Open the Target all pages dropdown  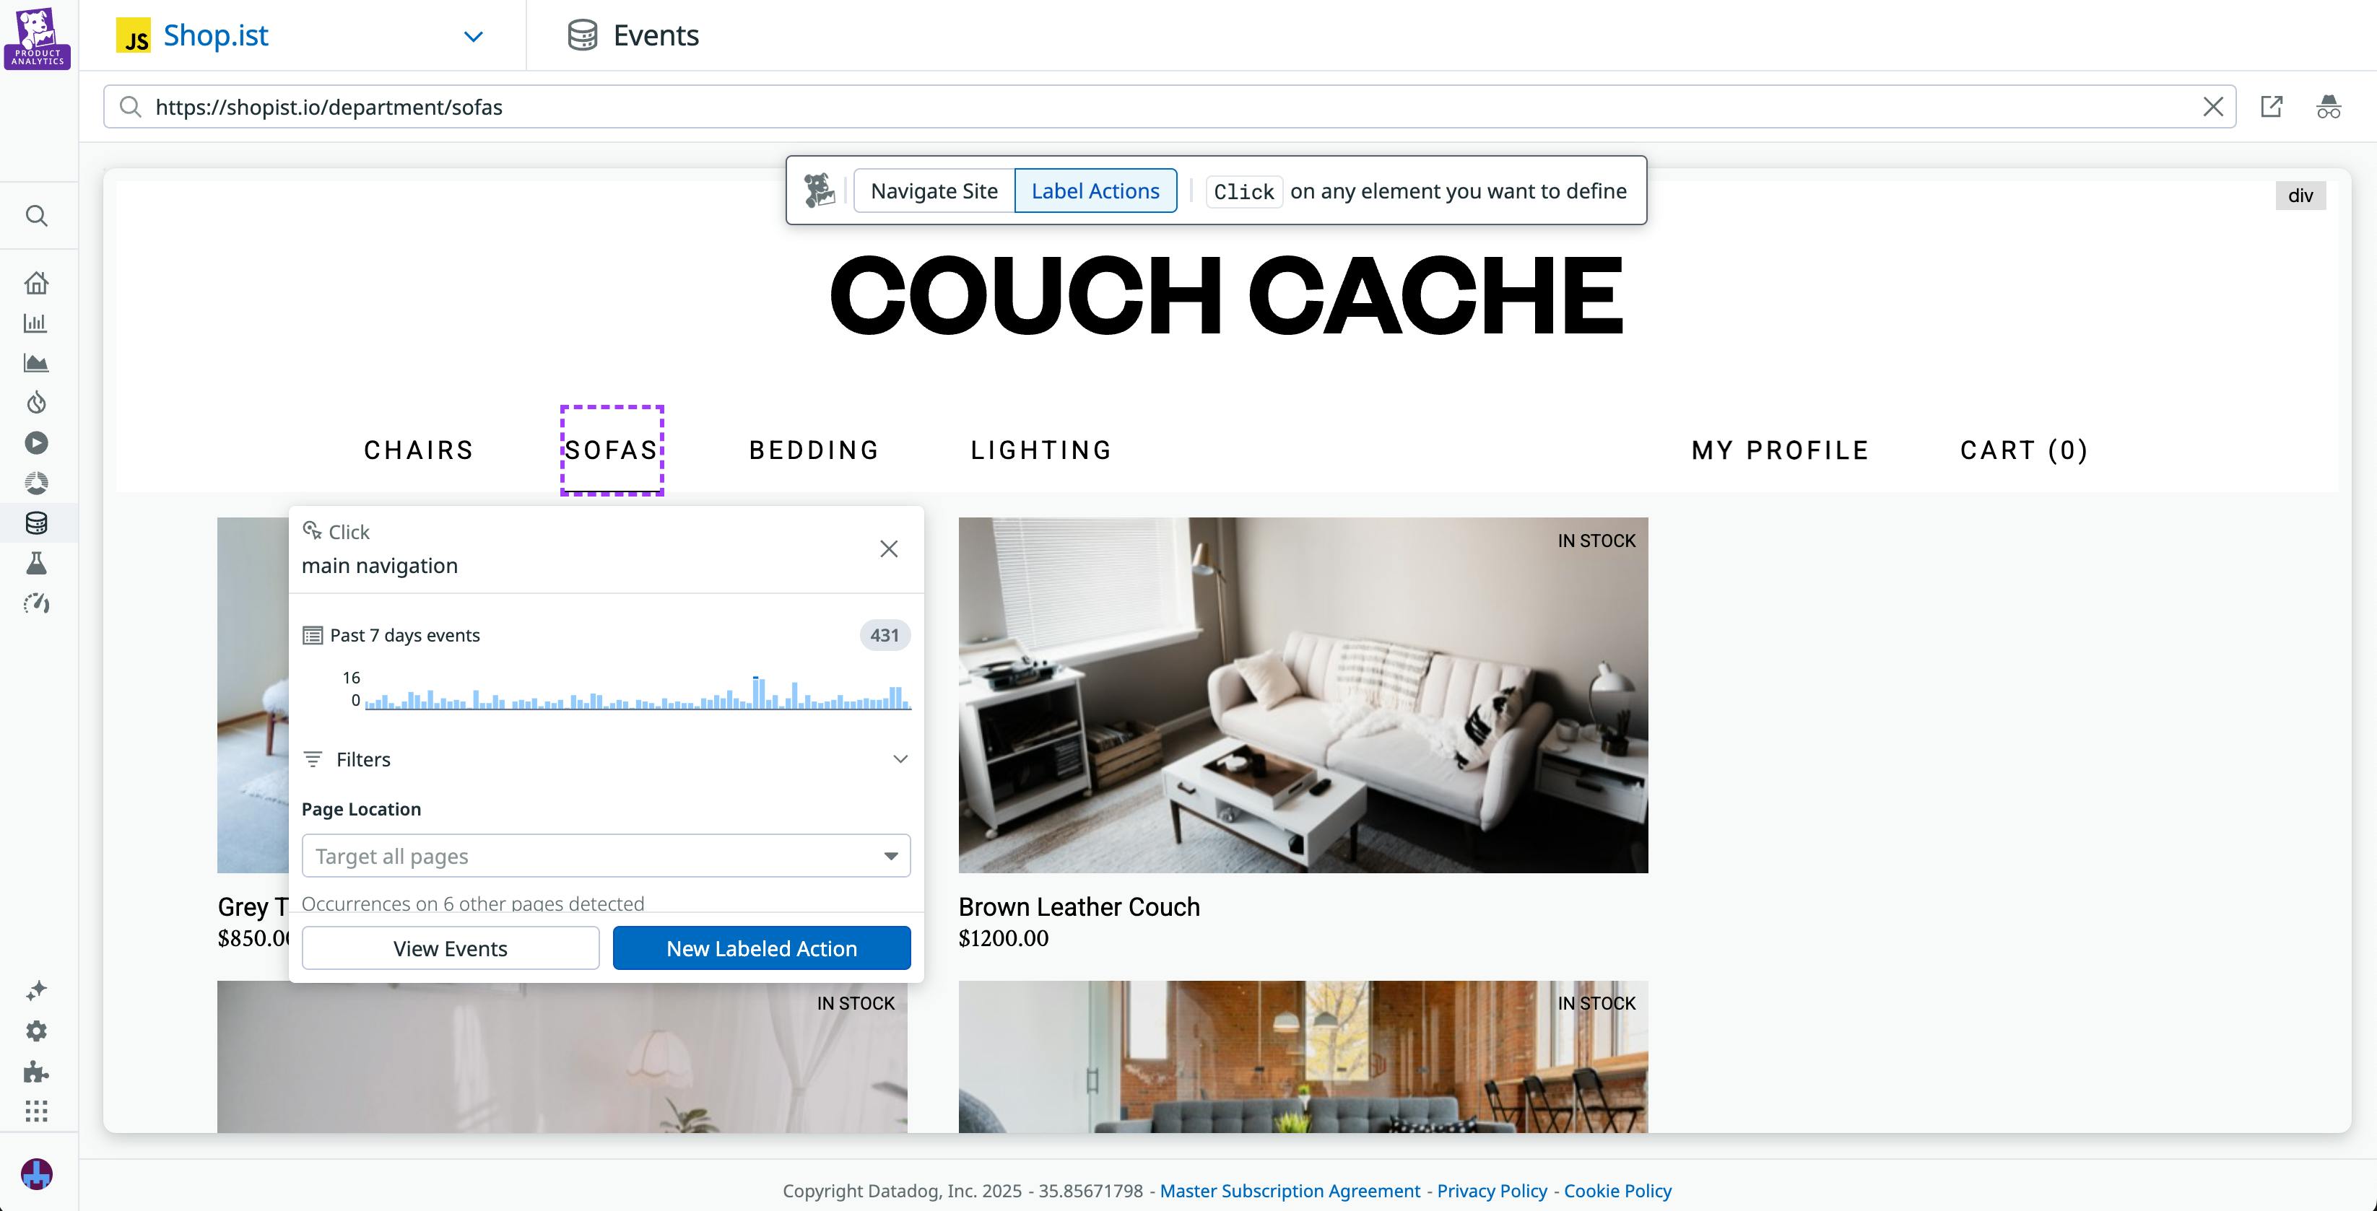tap(607, 856)
